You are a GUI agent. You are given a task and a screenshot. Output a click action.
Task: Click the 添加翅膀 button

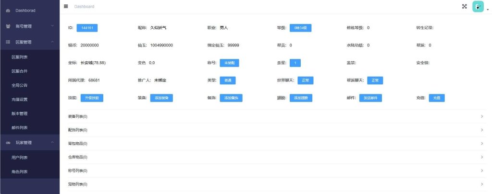301,98
